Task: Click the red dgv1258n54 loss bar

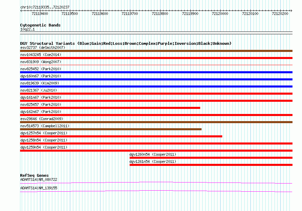Action: tap(156, 143)
